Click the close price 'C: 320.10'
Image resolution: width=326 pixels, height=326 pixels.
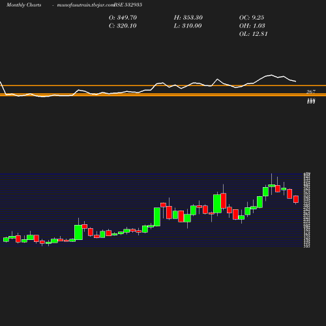[123, 26]
